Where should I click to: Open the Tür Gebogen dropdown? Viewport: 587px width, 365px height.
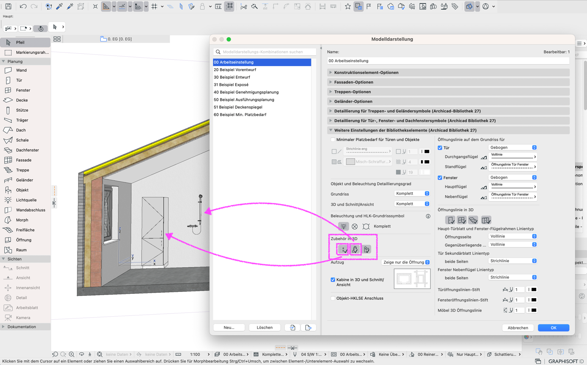[x=513, y=147]
